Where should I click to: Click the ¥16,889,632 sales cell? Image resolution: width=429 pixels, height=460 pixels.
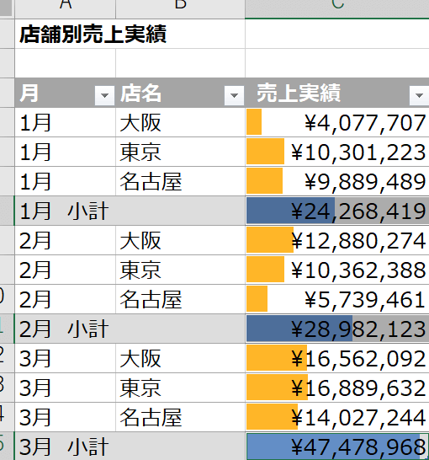coord(337,388)
